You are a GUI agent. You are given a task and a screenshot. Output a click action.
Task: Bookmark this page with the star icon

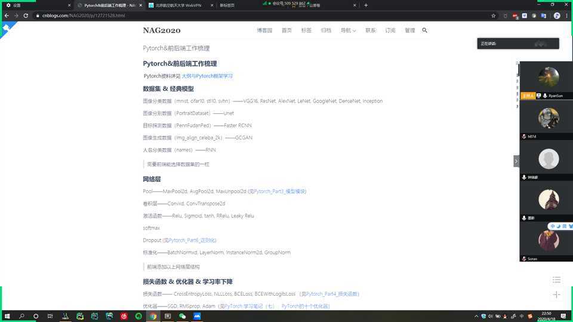494,16
